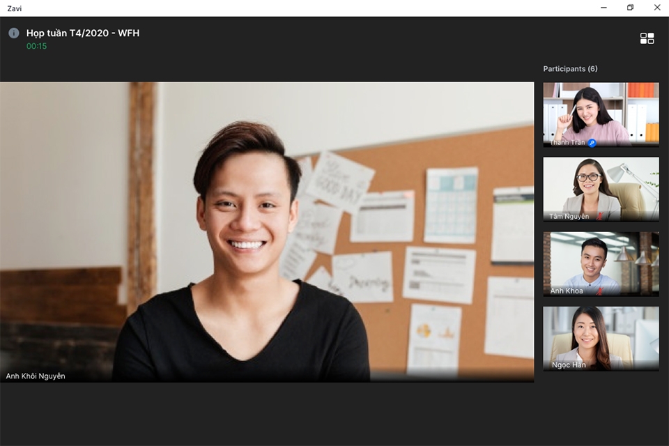Open meeting info icon beside the title
The height and width of the screenshot is (446, 669).
14,33
